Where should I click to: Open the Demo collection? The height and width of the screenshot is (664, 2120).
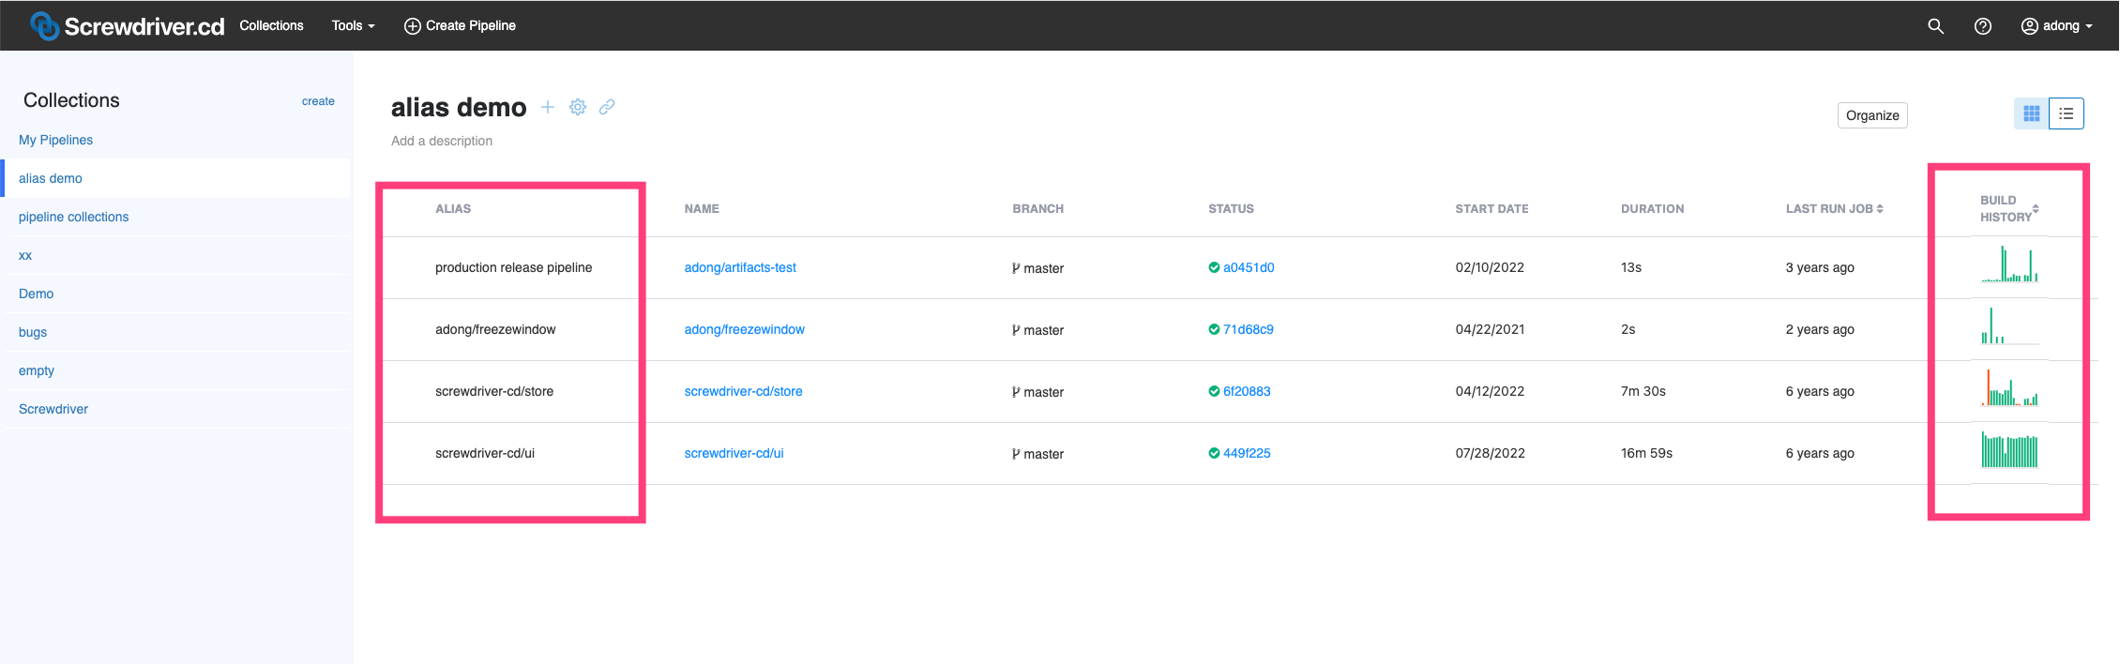pyautogui.click(x=36, y=294)
